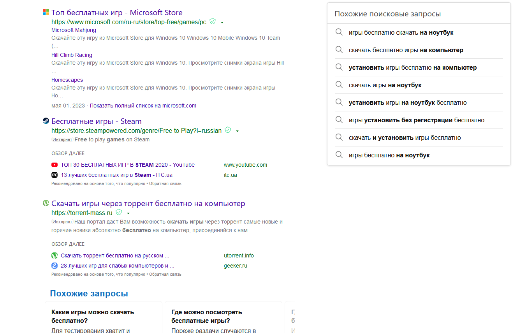Click search icon for 'скачать и установить игры бесплатно'

[339, 137]
